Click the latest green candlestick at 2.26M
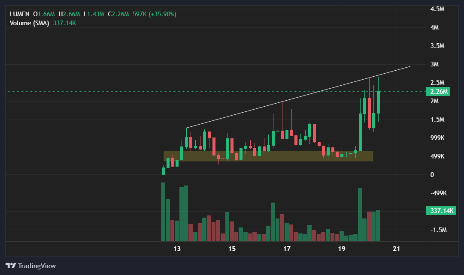 click(378, 102)
